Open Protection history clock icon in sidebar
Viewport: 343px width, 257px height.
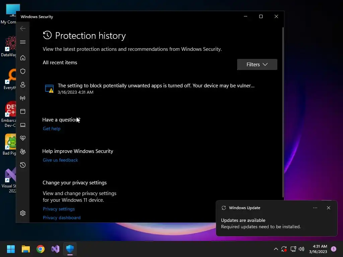click(x=23, y=165)
